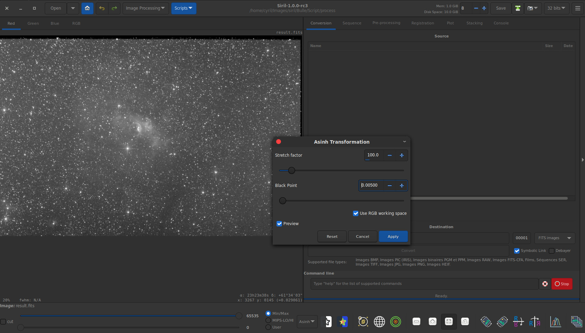
Task: Toggle the Preview checkbox
Action: [279, 224]
